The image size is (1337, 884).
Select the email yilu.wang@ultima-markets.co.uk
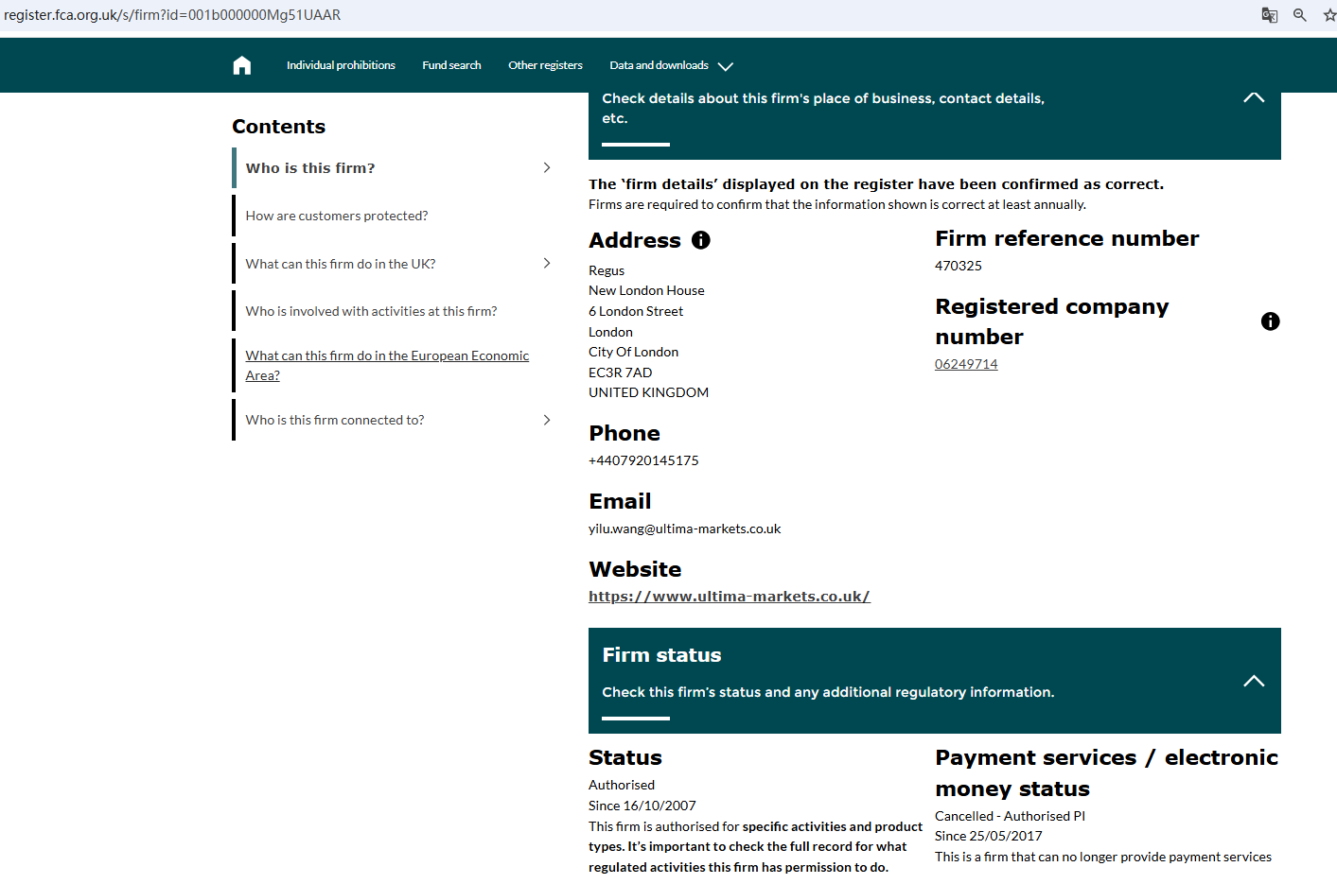point(685,529)
